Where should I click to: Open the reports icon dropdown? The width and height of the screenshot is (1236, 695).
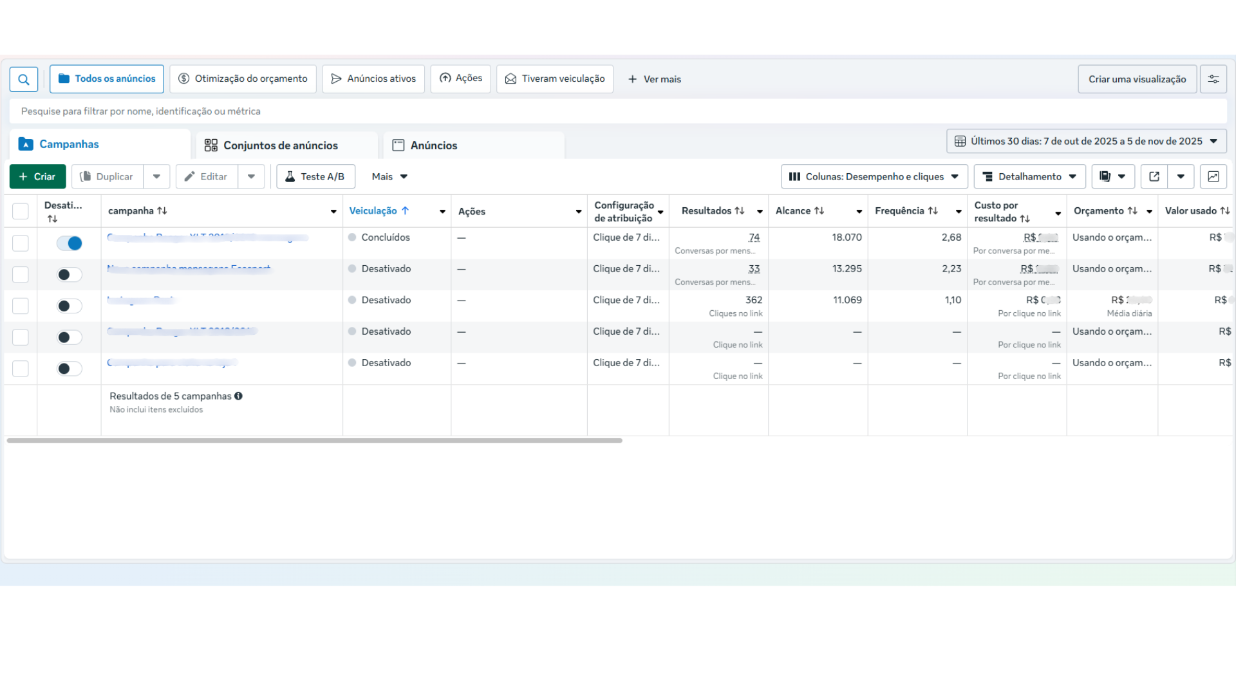coord(1112,176)
